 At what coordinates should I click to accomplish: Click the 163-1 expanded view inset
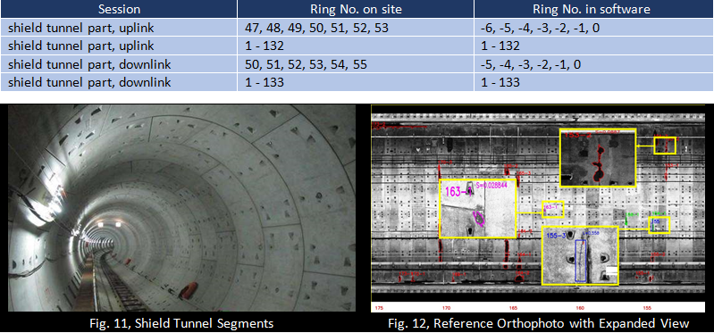478,208
